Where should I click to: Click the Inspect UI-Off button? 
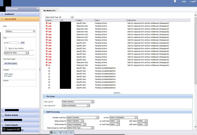(12, 129)
